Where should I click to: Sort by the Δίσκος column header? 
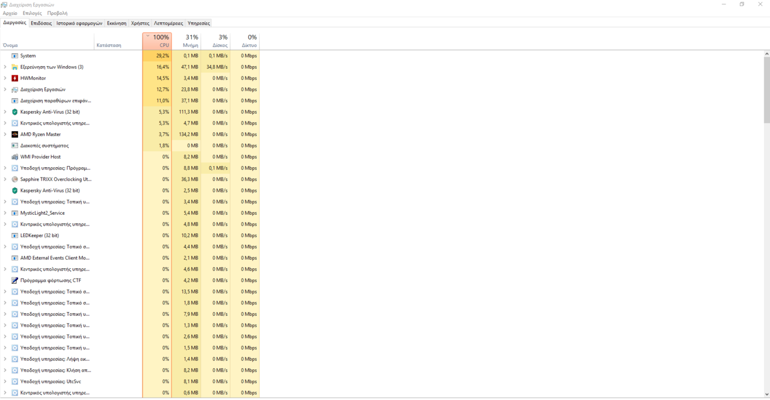point(215,41)
